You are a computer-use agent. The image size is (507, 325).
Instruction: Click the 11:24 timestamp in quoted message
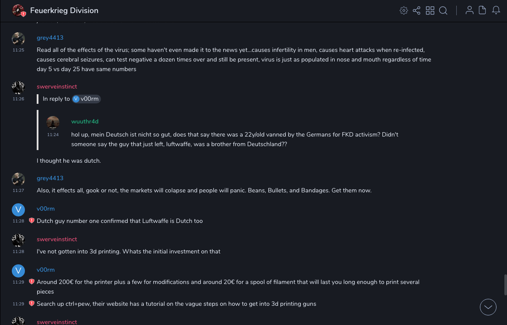point(53,135)
